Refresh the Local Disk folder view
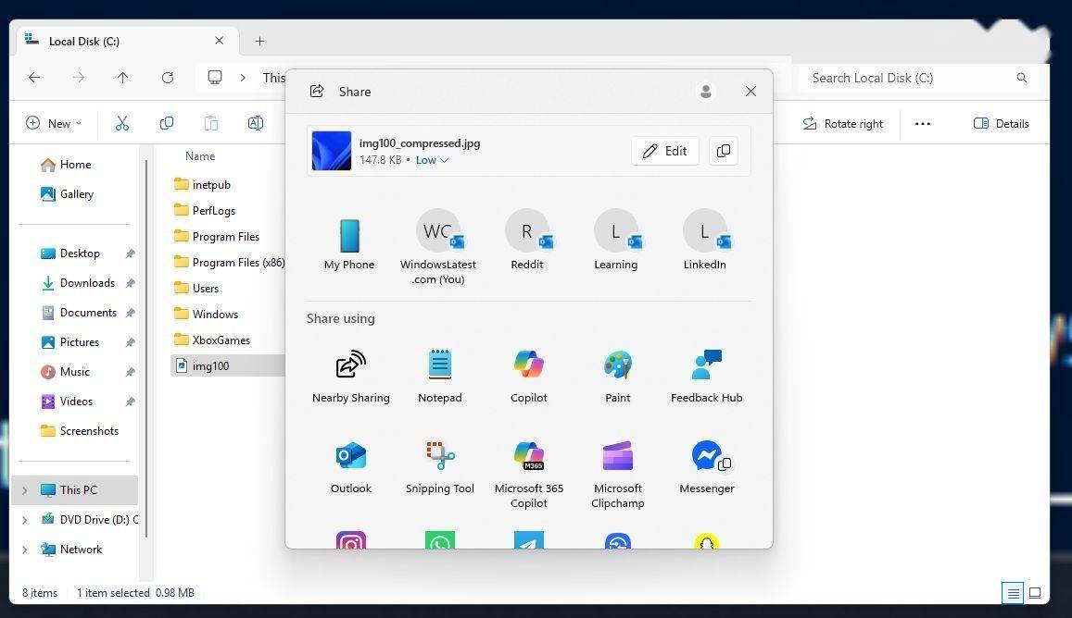 (x=168, y=78)
